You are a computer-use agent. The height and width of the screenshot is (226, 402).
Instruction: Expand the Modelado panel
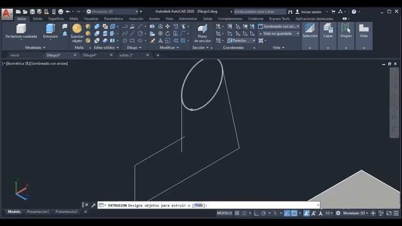point(35,48)
